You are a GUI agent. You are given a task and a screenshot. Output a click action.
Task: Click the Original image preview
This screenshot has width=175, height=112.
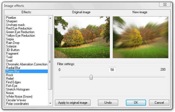(x=82, y=37)
